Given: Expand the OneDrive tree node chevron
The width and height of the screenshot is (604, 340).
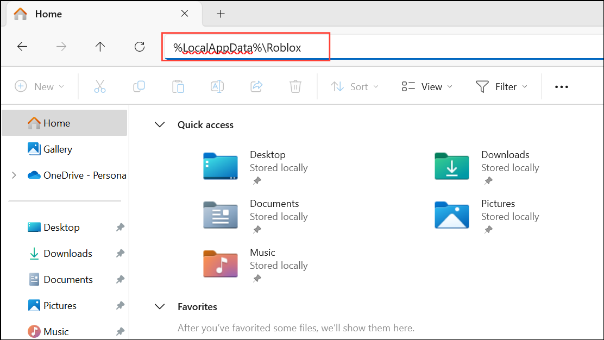Looking at the screenshot, I should point(14,175).
